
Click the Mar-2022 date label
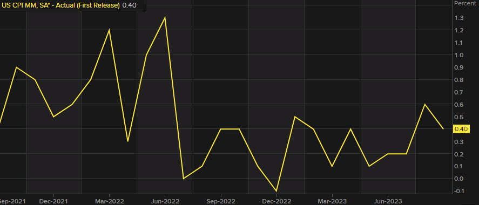[110, 201]
